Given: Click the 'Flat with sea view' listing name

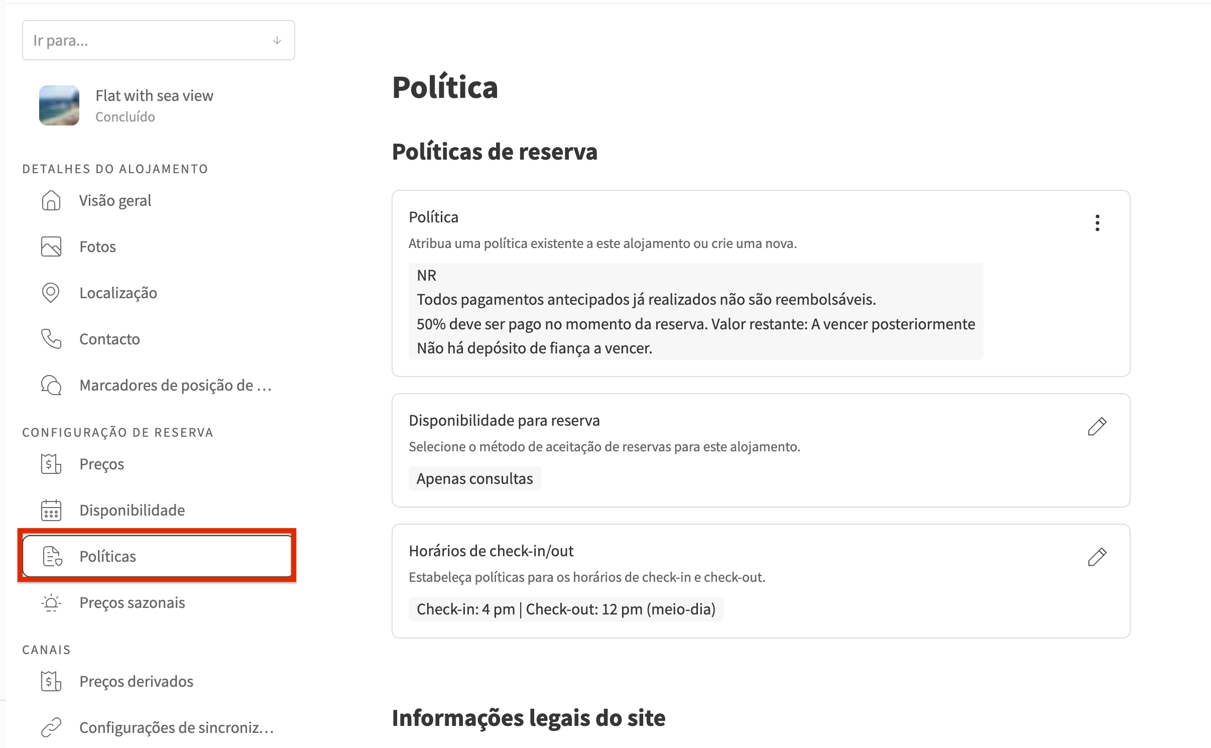Looking at the screenshot, I should point(154,95).
